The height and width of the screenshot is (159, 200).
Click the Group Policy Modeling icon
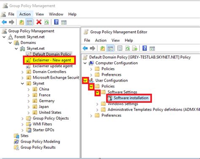click(16, 142)
